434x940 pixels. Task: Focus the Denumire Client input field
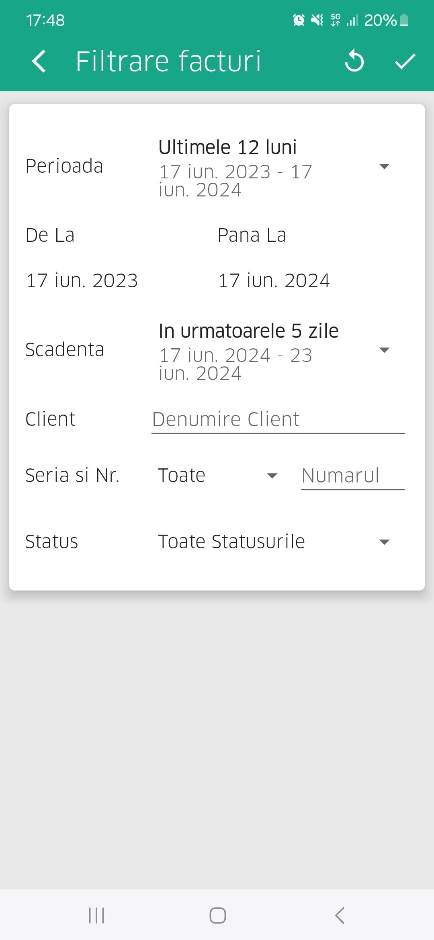(277, 419)
